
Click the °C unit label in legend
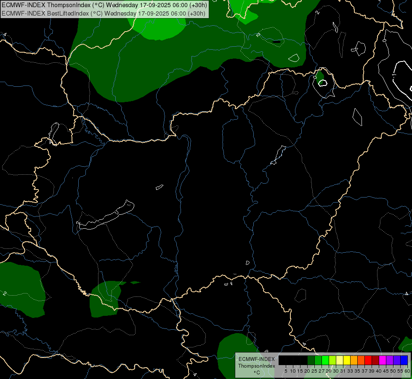coord(257,373)
